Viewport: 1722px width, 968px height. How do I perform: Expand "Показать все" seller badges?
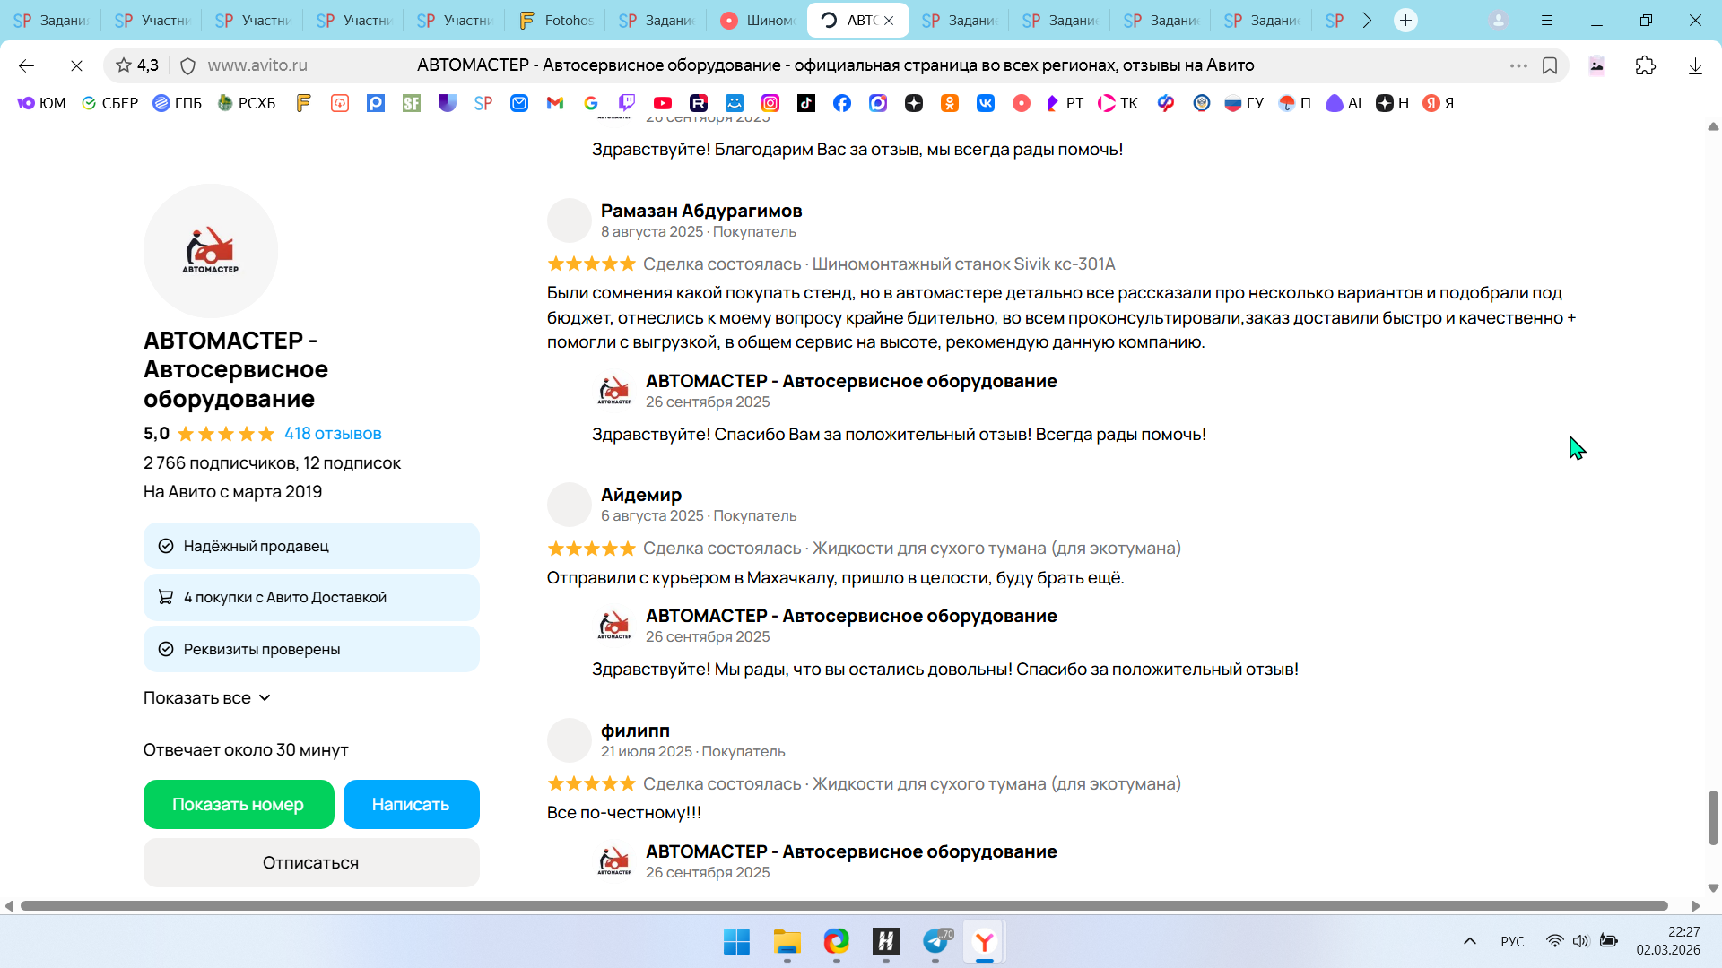(x=207, y=697)
